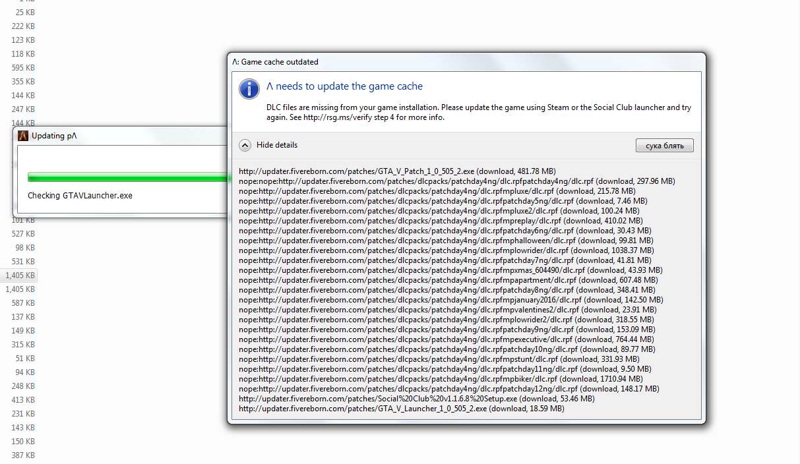Image resolution: width=800 pixels, height=464 pixels.
Task: Click the 149 KB size in background list
Action: pos(23,331)
